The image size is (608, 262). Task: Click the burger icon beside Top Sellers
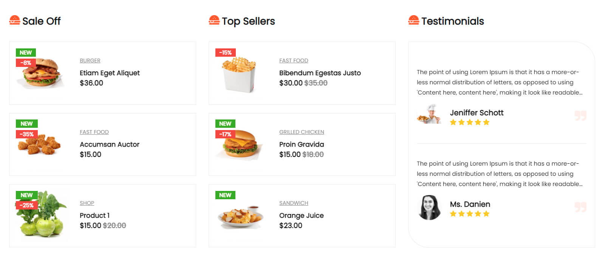click(214, 20)
